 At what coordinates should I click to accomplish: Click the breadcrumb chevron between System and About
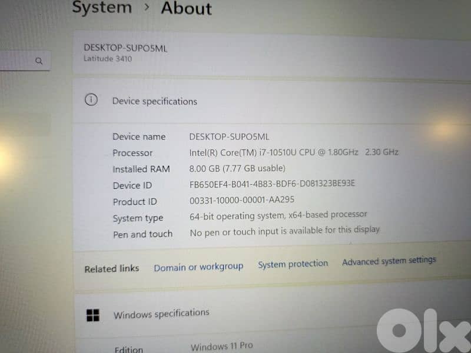point(146,8)
